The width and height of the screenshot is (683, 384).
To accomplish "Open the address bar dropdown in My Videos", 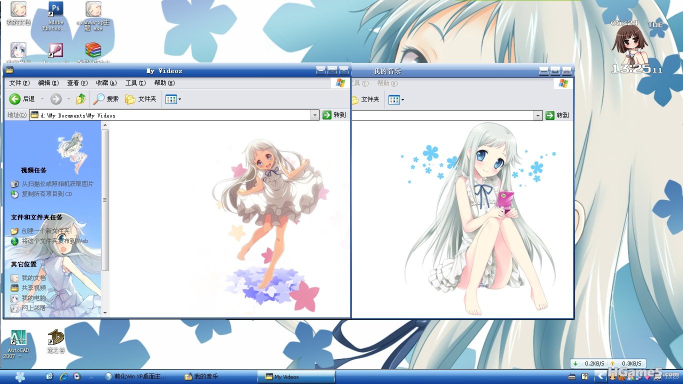I will 315,115.
